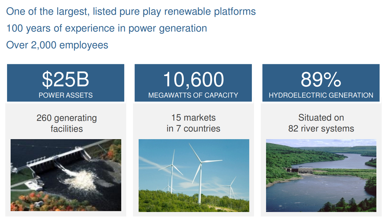Viewport: 387px width, 217px height.
Task: Click the wind turbines photo
Action: pos(194,175)
